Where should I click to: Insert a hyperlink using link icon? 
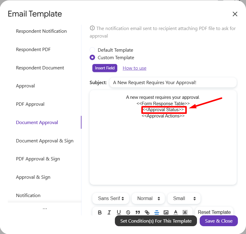[x=147, y=212]
